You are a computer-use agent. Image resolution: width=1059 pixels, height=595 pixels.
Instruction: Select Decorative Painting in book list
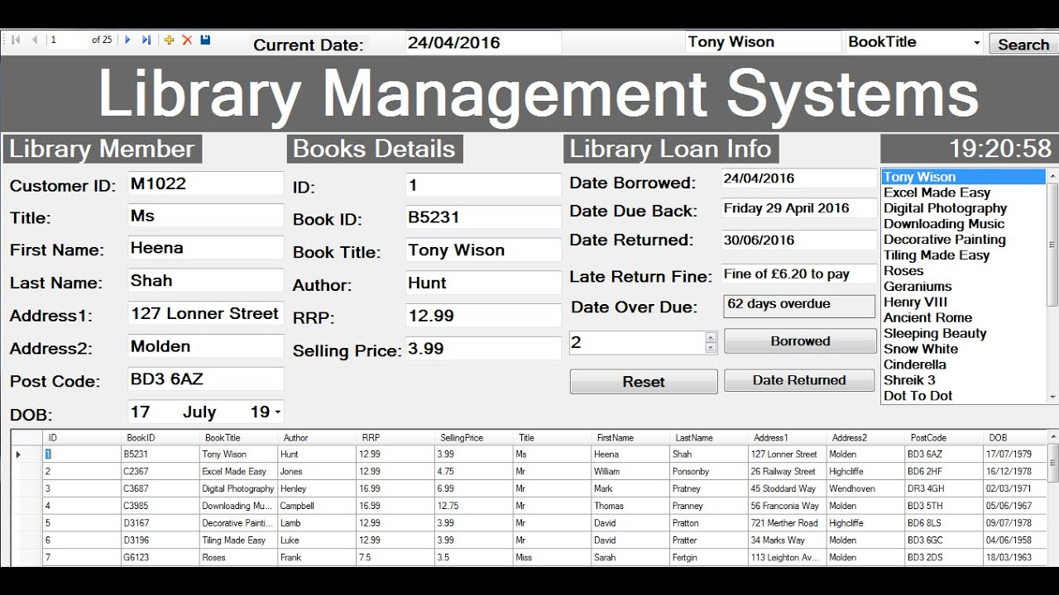(964, 240)
